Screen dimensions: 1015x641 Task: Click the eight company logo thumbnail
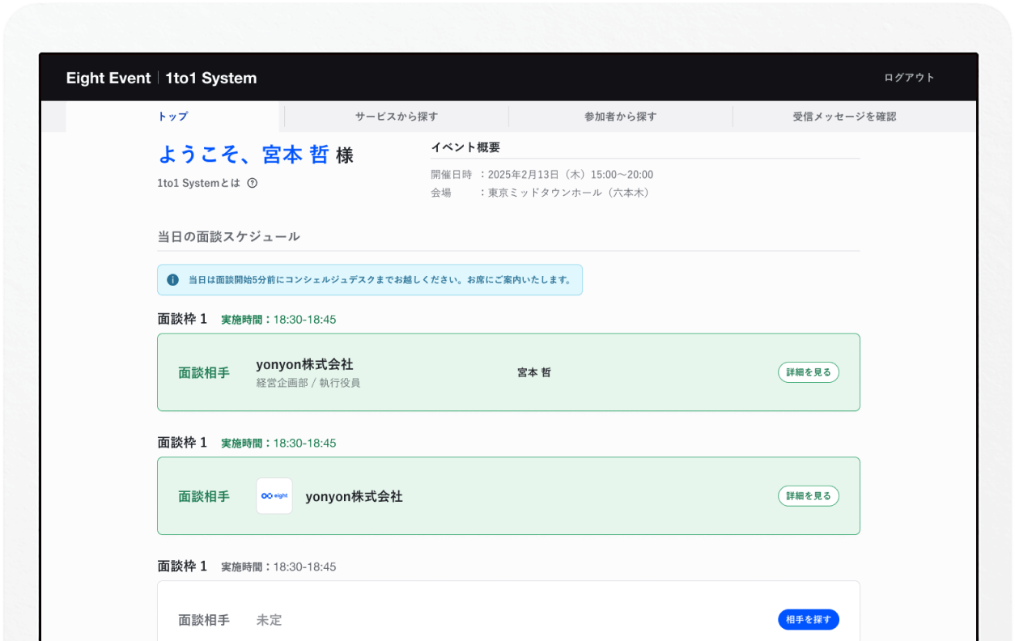274,496
